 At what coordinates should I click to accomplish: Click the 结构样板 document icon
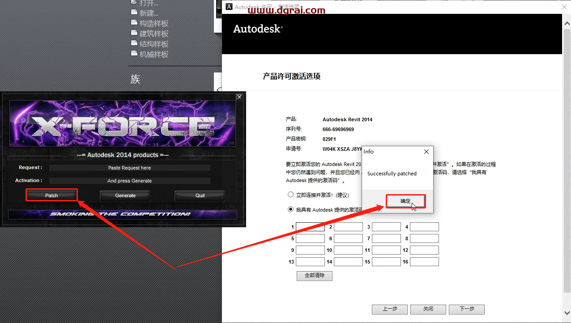click(133, 43)
